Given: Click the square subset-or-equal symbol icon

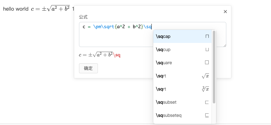Looking at the screenshot, I should [x=207, y=116].
